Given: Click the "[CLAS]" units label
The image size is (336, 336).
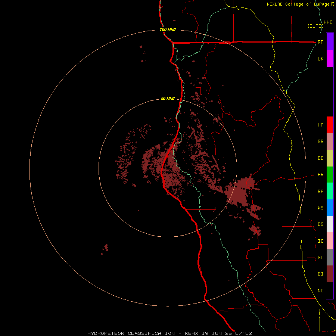Looking at the screenshot, I should pos(315,26).
